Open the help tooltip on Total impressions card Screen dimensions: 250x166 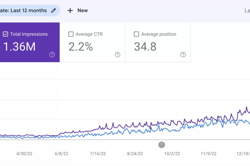52,55
